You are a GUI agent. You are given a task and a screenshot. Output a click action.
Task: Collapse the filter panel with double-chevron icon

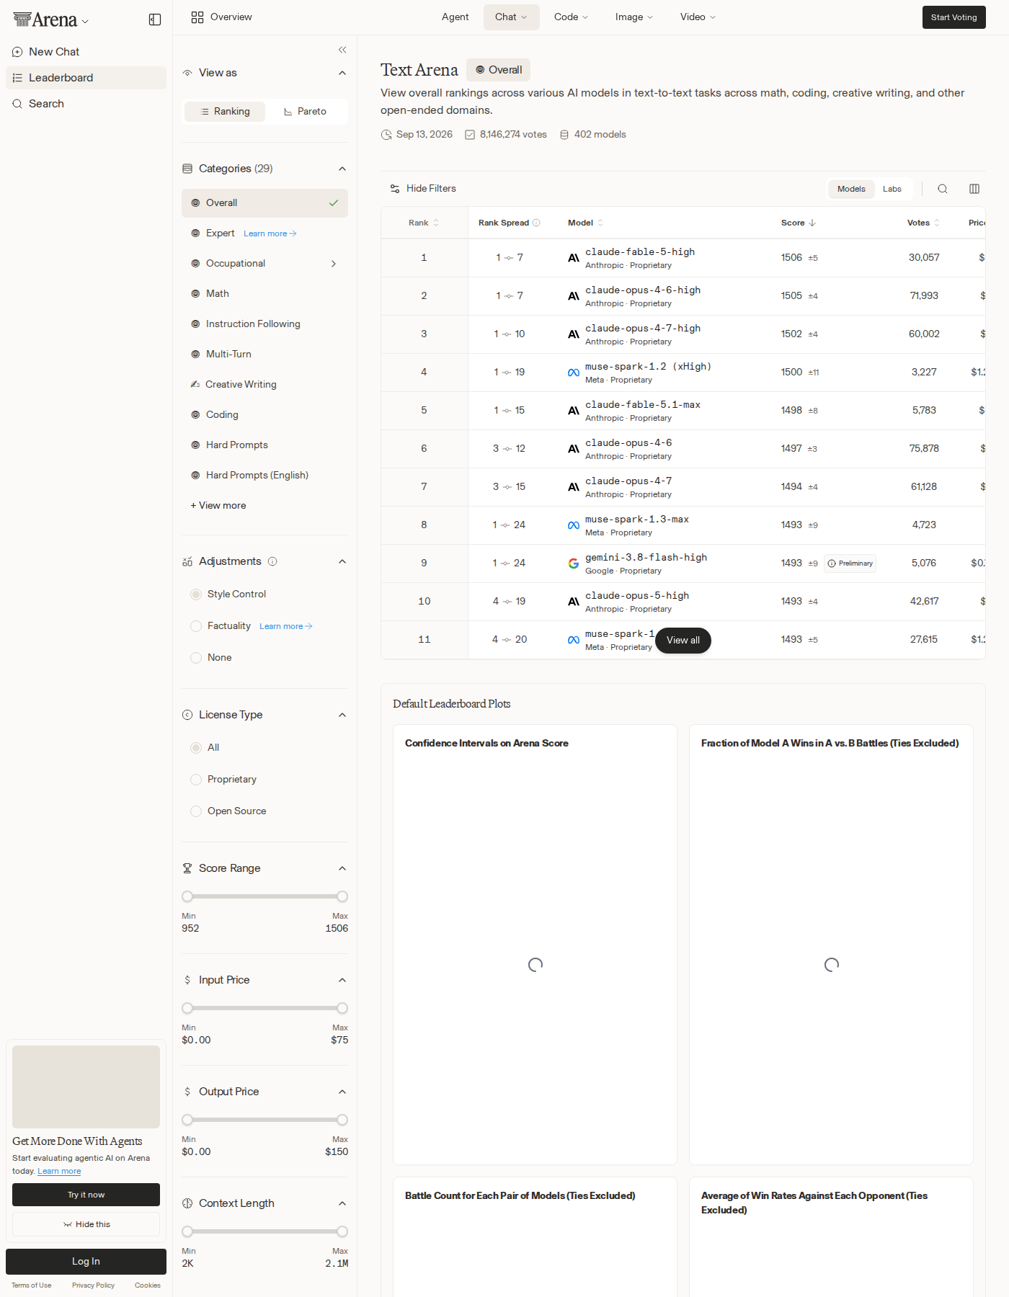(342, 50)
